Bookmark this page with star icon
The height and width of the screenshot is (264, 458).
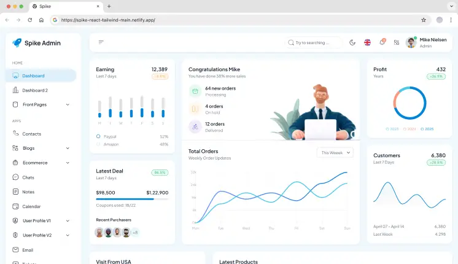(424, 20)
